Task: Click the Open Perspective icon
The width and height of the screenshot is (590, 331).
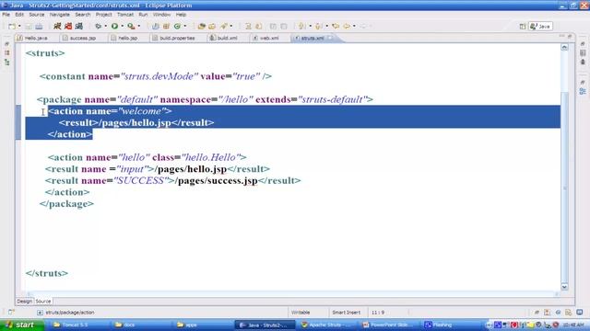Action: (x=523, y=27)
